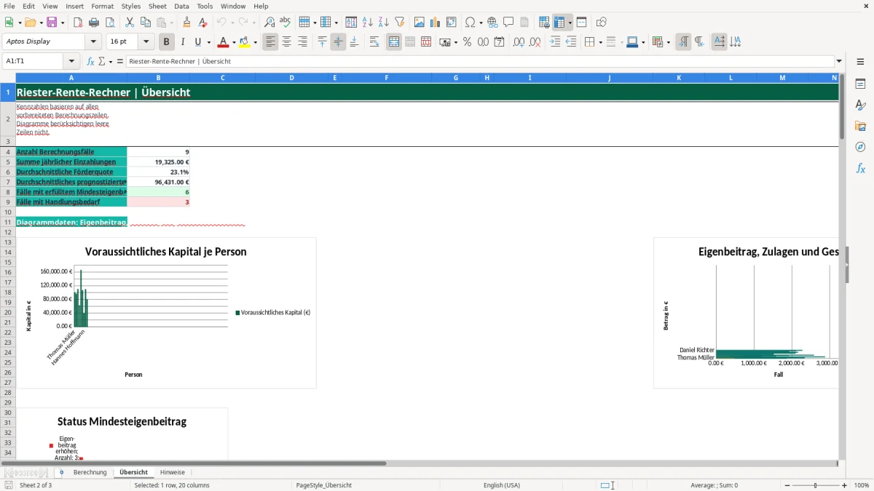Click the zoom slider handle
The width and height of the screenshot is (874, 491).
815,485
